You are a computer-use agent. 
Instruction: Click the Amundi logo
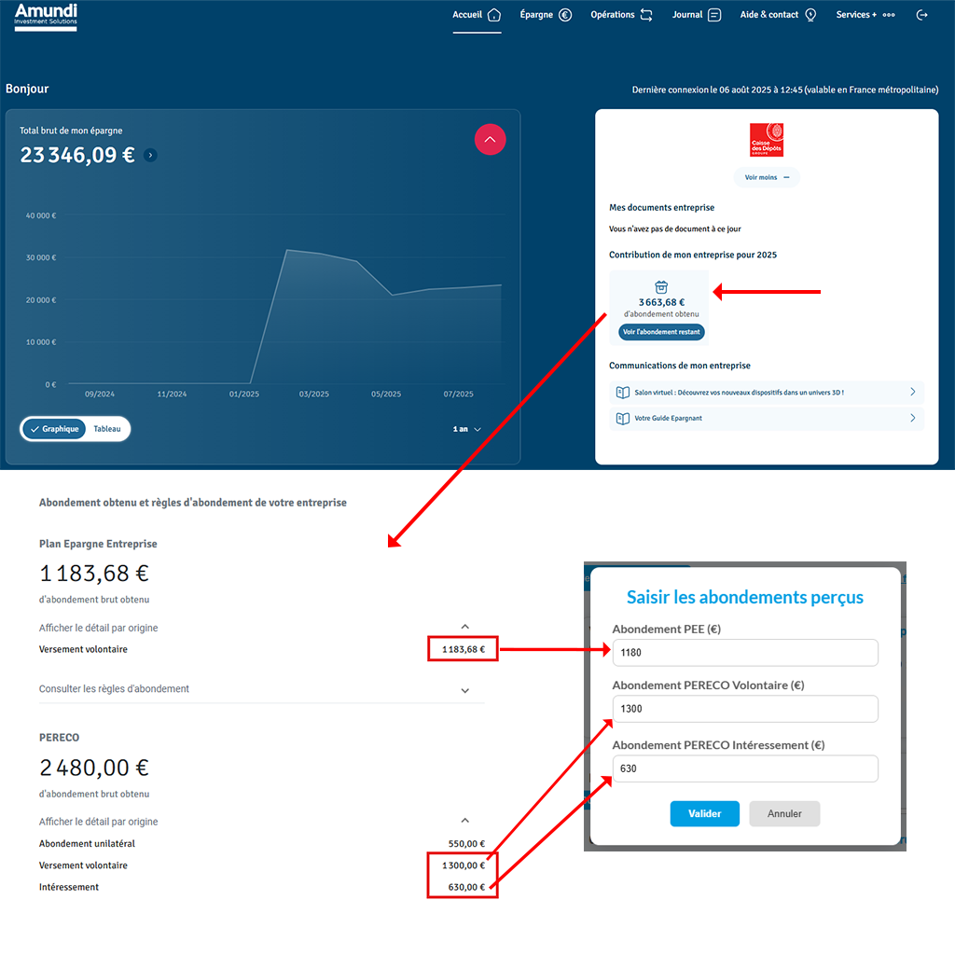pos(46,17)
